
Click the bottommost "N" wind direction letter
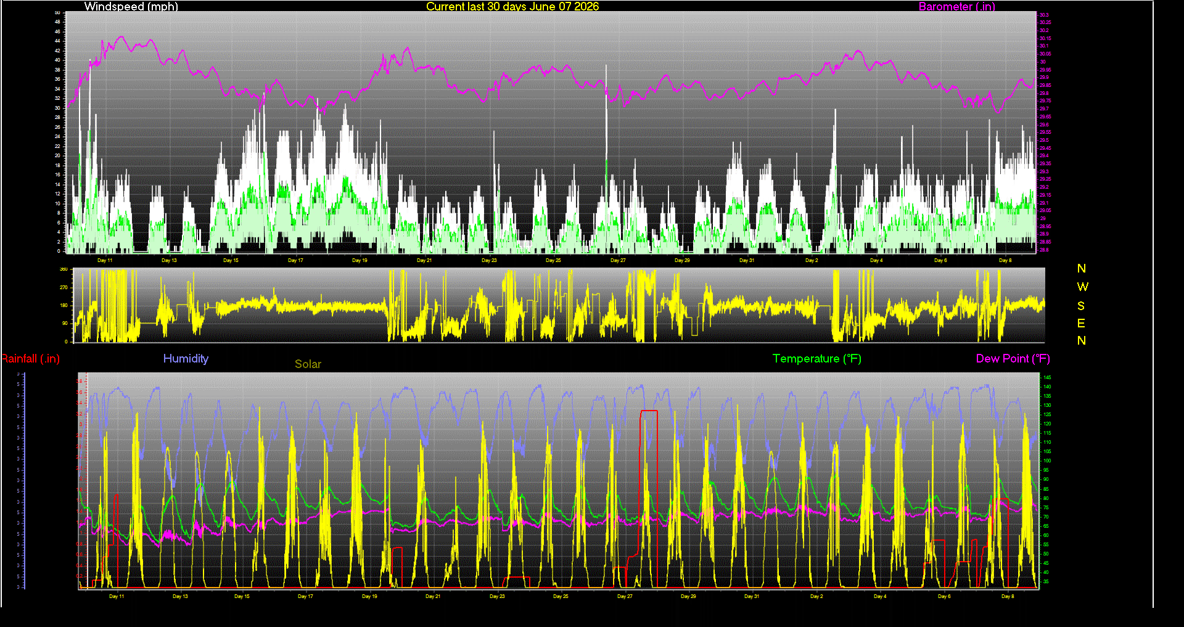tap(1082, 341)
